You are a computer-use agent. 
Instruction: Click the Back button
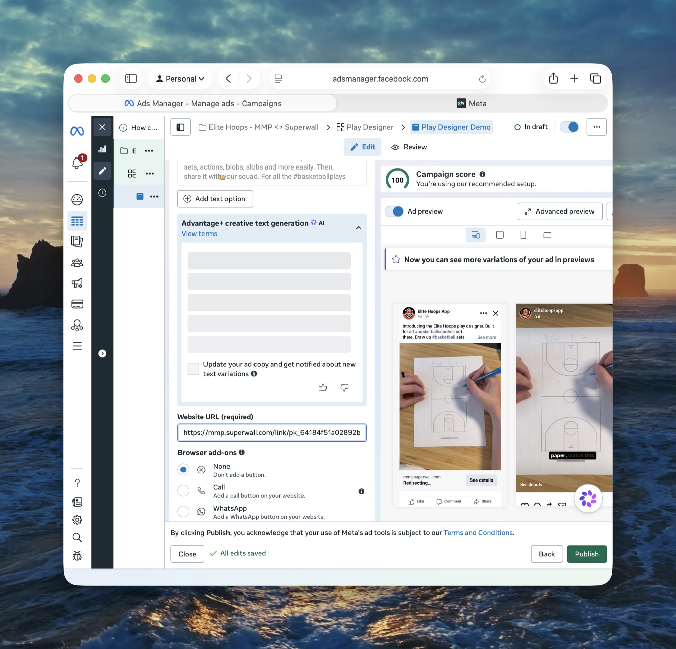(547, 554)
